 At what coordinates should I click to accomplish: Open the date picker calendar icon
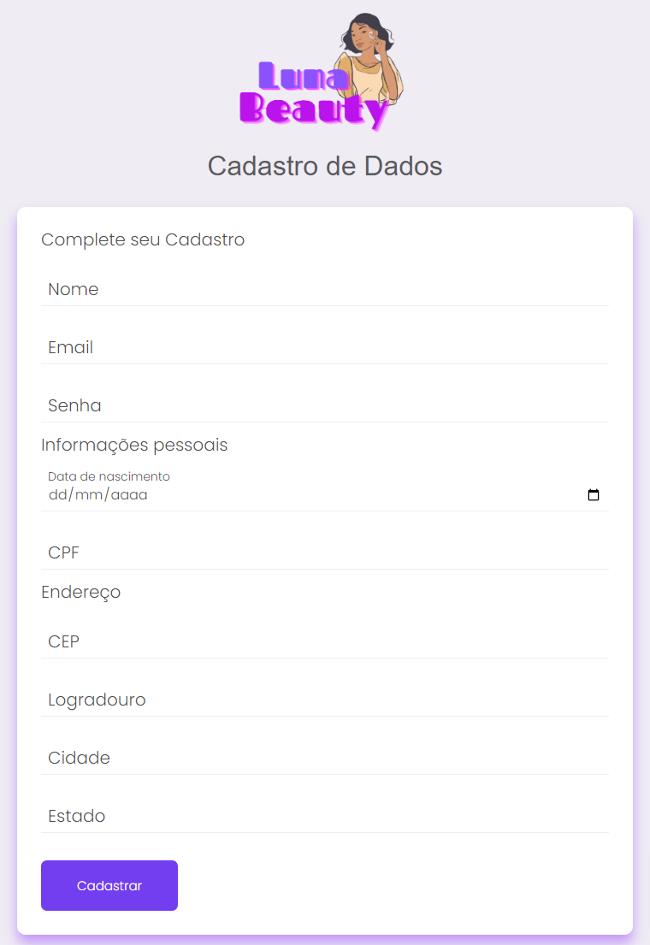point(594,494)
